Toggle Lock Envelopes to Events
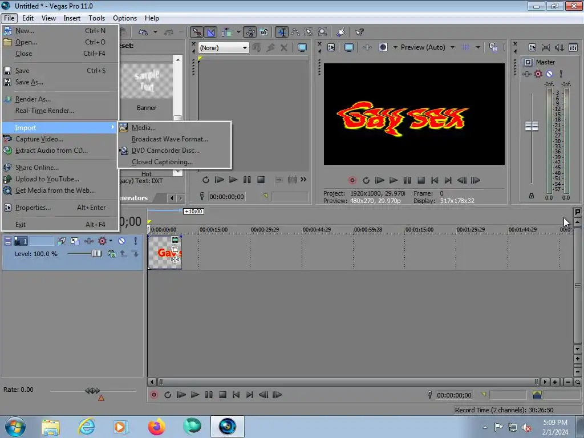584x438 pixels. point(250,33)
